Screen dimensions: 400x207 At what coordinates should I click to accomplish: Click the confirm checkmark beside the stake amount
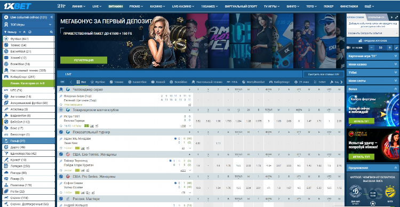pos(396,47)
